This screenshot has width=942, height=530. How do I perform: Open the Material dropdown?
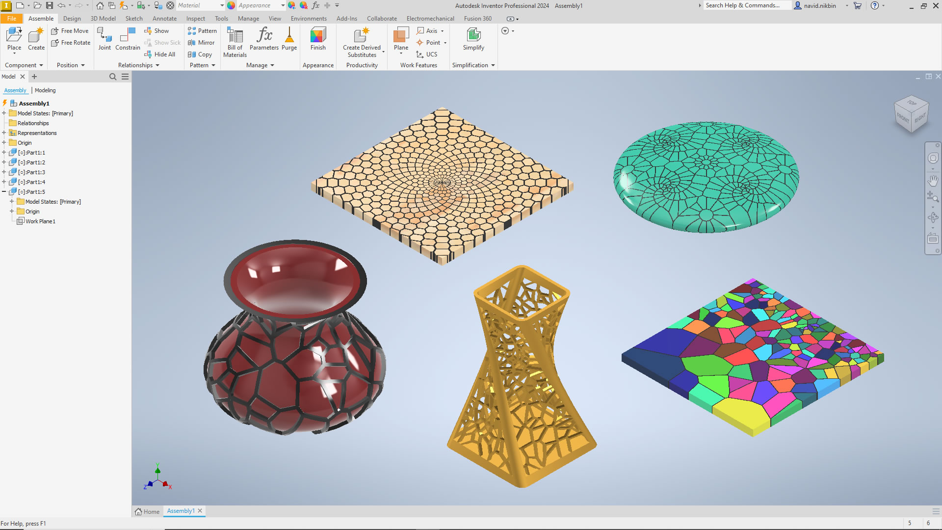[x=222, y=5]
